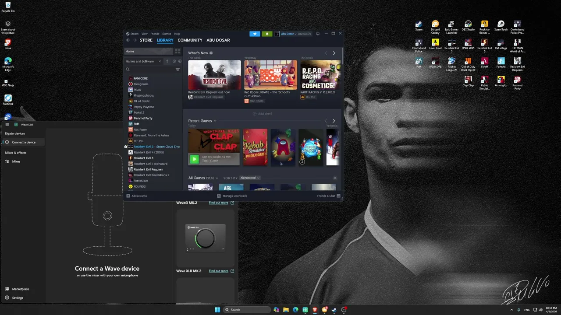The width and height of the screenshot is (561, 315).
Task: Switch to grid collections view icon beside Home
Action: [178, 51]
